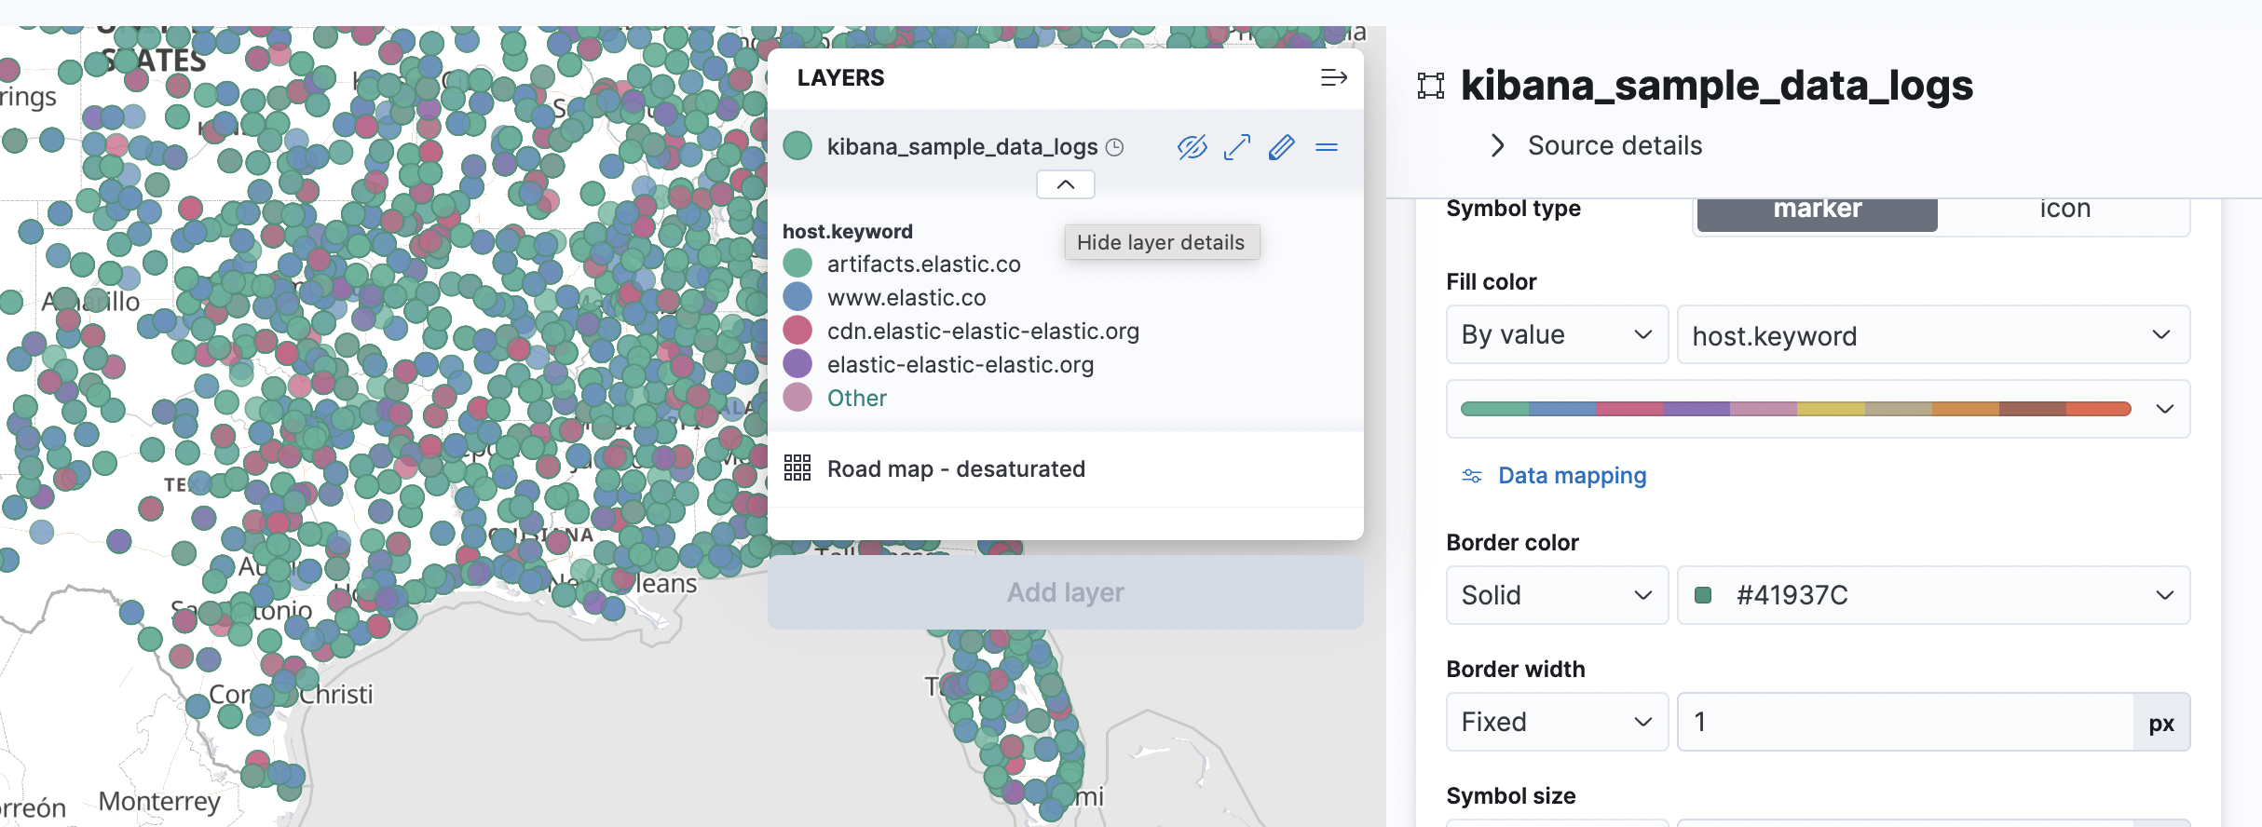Screen dimensions: 2262x827
Task: Expand the Source details section
Action: (x=1596, y=145)
